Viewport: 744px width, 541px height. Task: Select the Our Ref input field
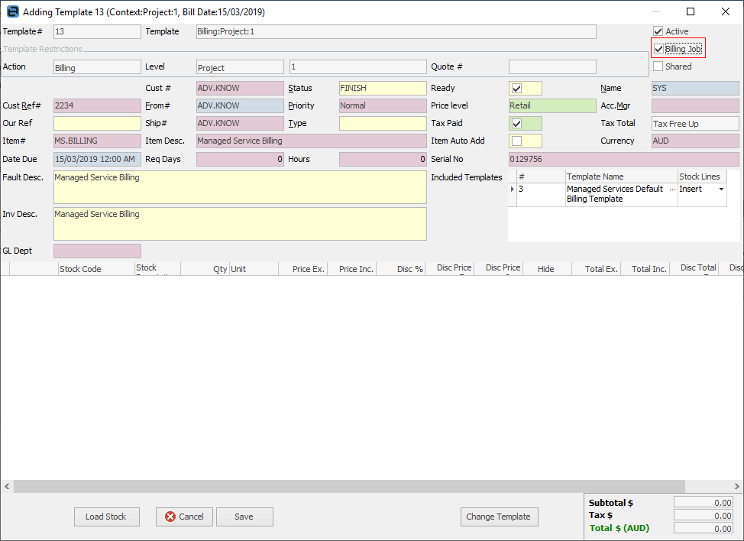click(x=97, y=123)
